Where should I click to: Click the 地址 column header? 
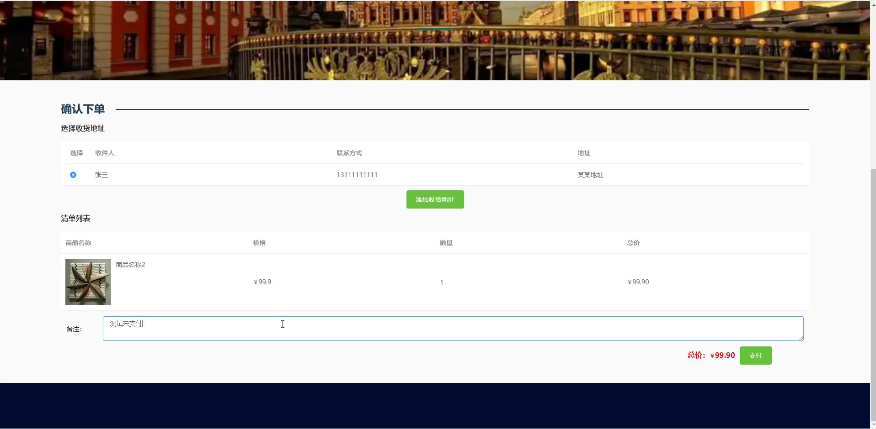(584, 153)
